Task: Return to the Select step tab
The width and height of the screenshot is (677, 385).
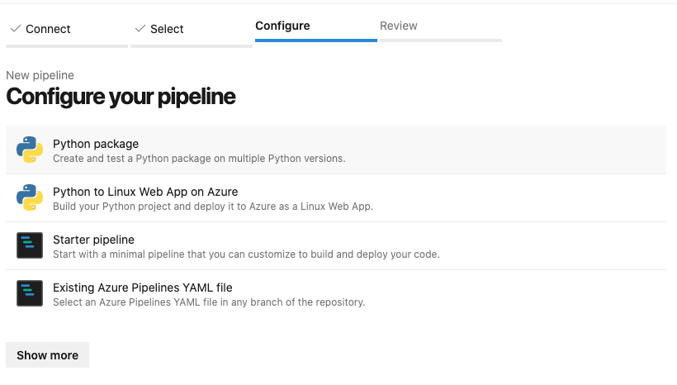Action: (167, 29)
